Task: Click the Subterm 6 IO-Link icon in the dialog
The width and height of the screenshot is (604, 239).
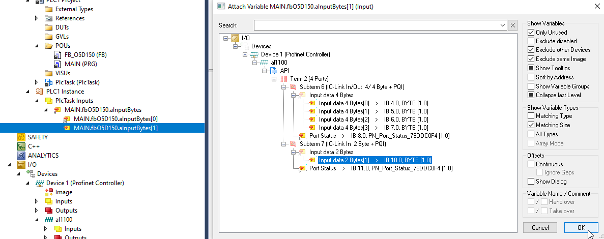Action: click(x=294, y=87)
